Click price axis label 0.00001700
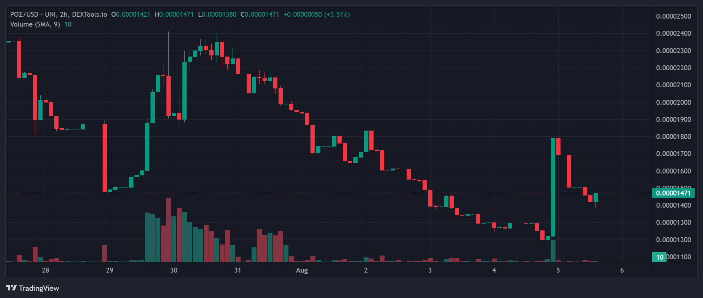The width and height of the screenshot is (703, 298). (x=673, y=154)
